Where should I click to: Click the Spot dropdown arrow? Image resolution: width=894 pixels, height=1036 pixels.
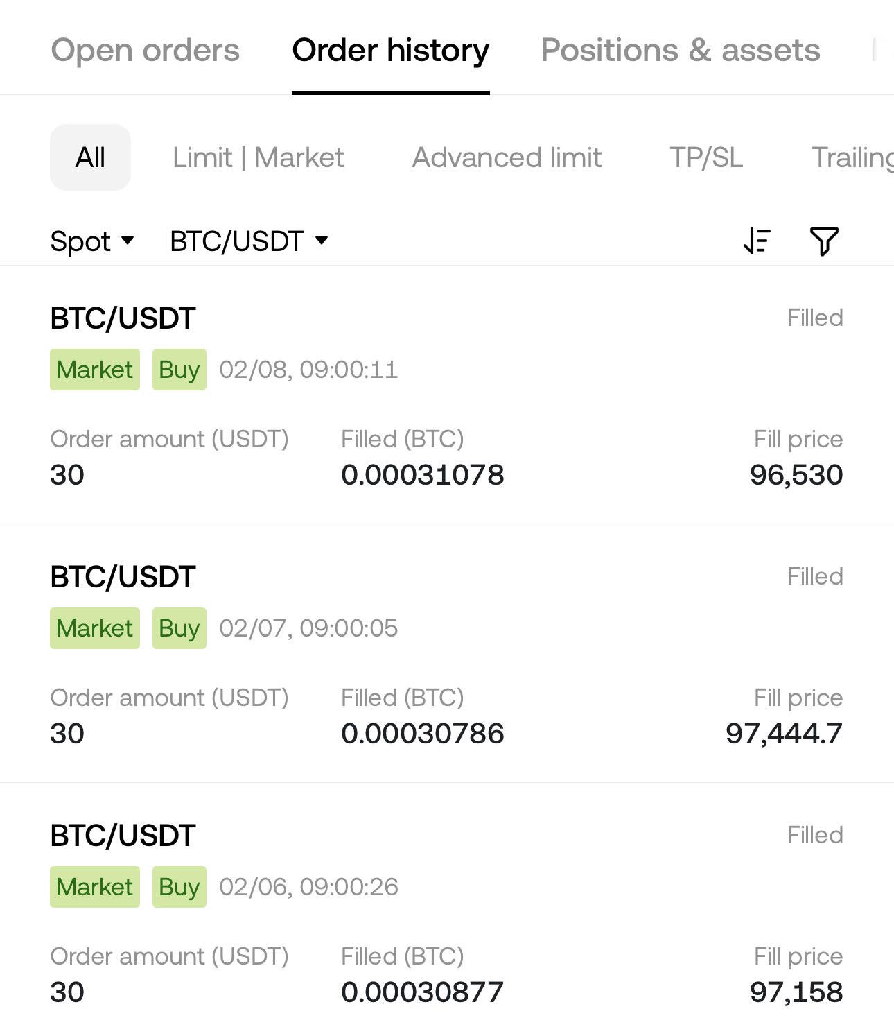(x=127, y=241)
